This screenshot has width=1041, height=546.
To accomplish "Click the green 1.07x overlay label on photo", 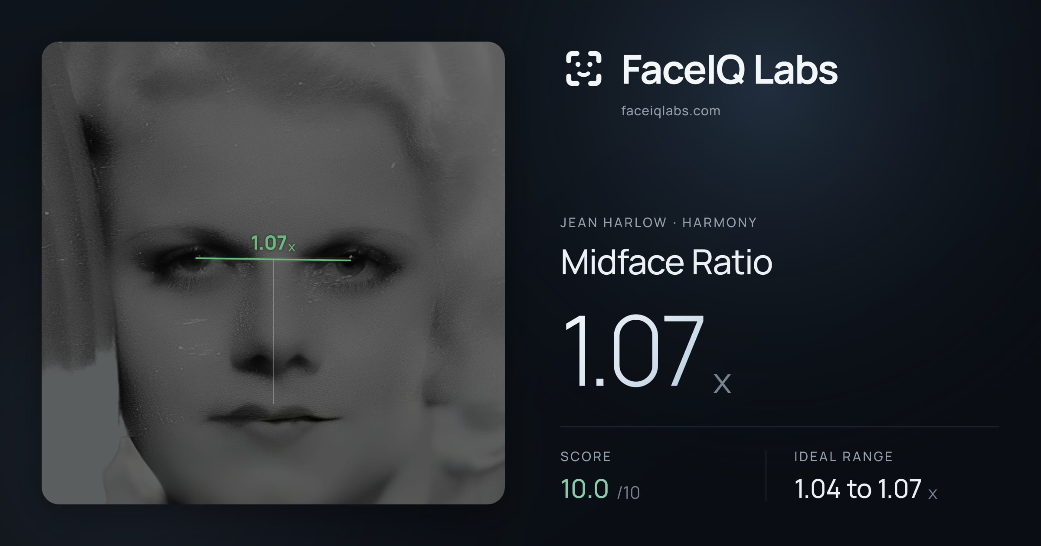I will [273, 243].
